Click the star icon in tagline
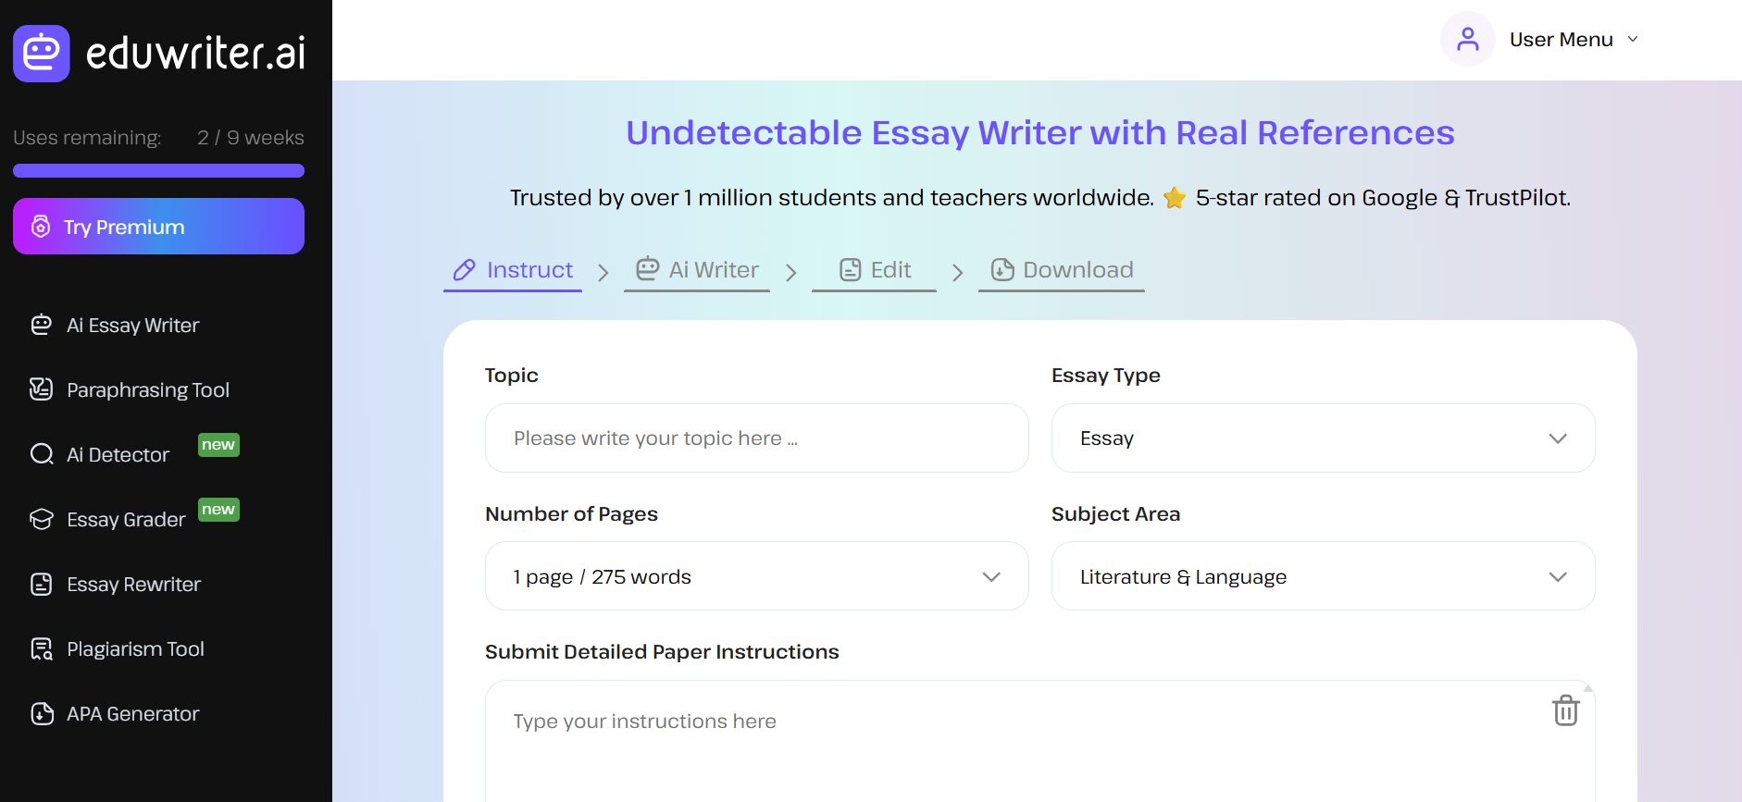Image resolution: width=1742 pixels, height=802 pixels. [x=1175, y=198]
